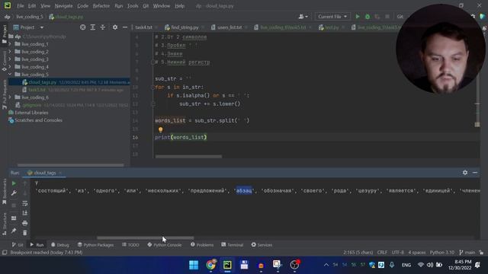Click the CRLF line separator in status bar
Viewport: 488px width, 274px height.
(382, 253)
